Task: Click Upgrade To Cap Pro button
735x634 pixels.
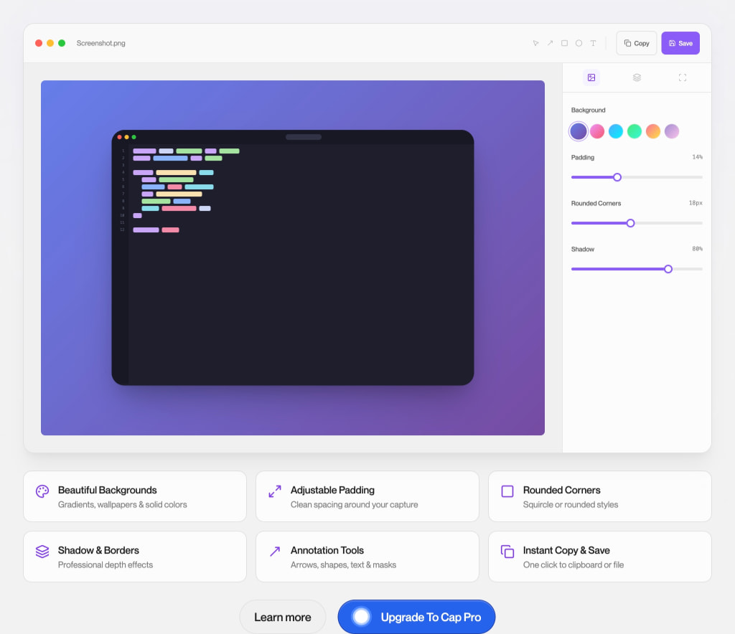Action: pos(416,617)
